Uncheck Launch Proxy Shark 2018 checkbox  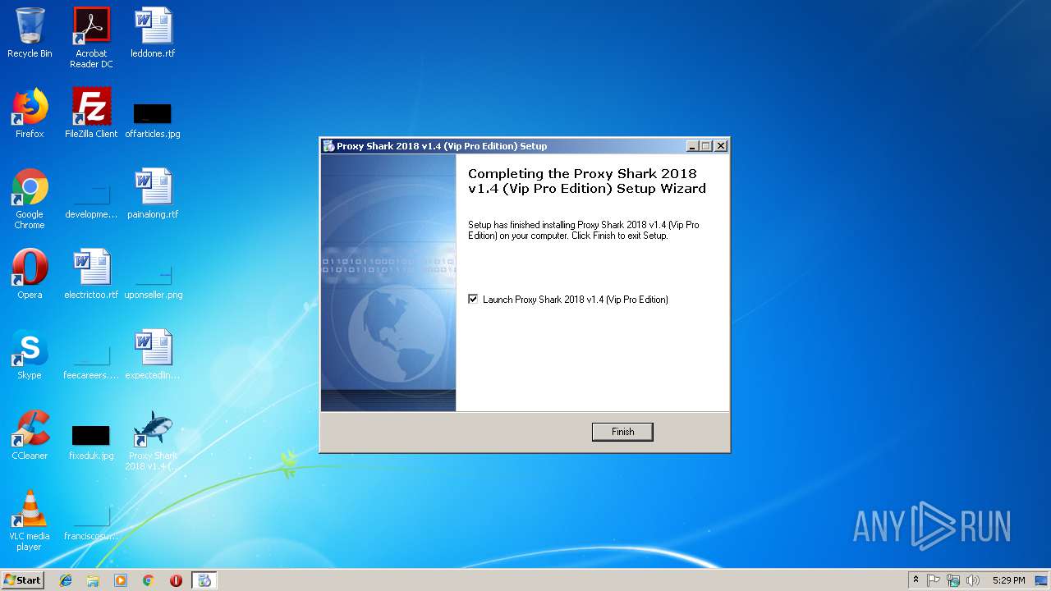click(x=473, y=300)
